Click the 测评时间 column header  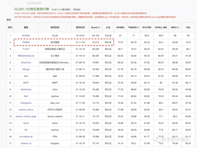click(x=80, y=27)
